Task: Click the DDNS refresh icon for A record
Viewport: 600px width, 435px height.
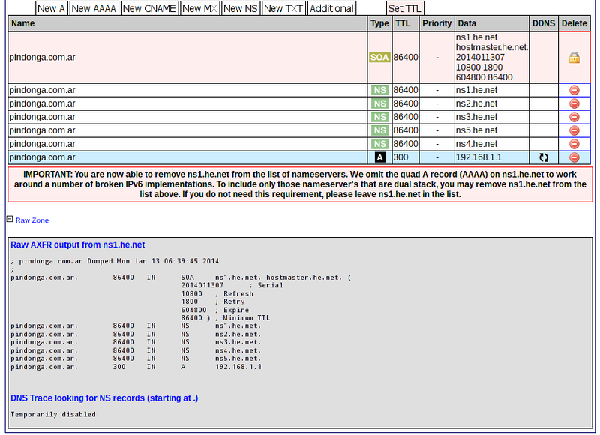Action: point(544,157)
